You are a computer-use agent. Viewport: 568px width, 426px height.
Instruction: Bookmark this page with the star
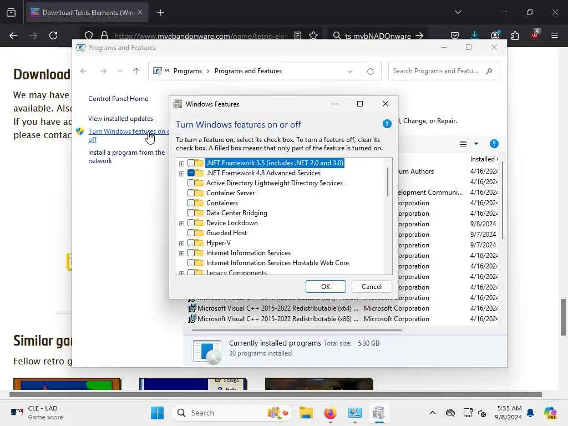[313, 35]
